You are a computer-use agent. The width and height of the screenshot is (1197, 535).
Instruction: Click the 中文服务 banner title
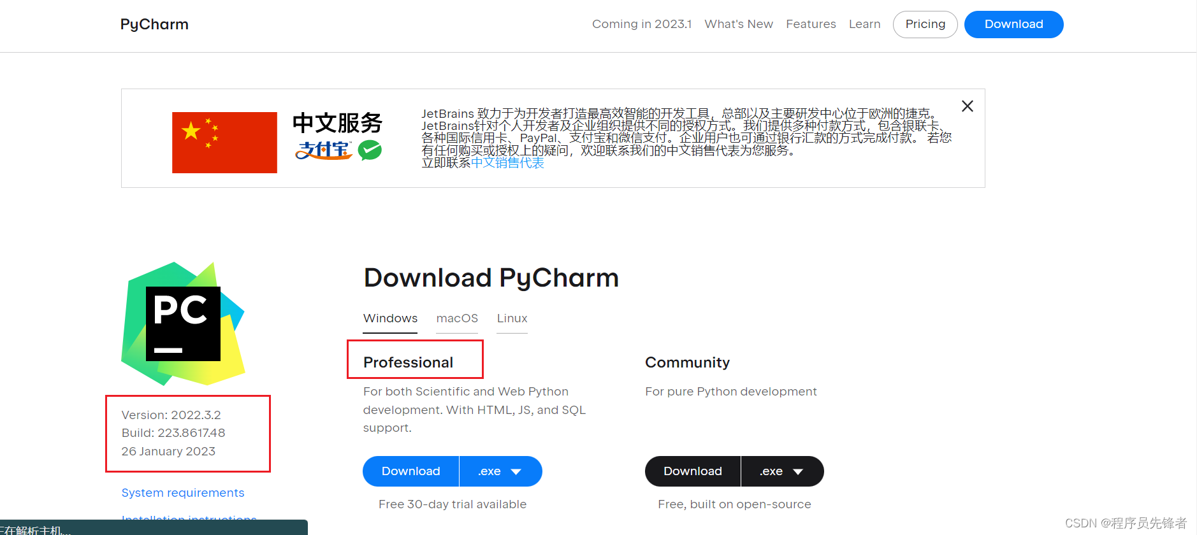(338, 123)
